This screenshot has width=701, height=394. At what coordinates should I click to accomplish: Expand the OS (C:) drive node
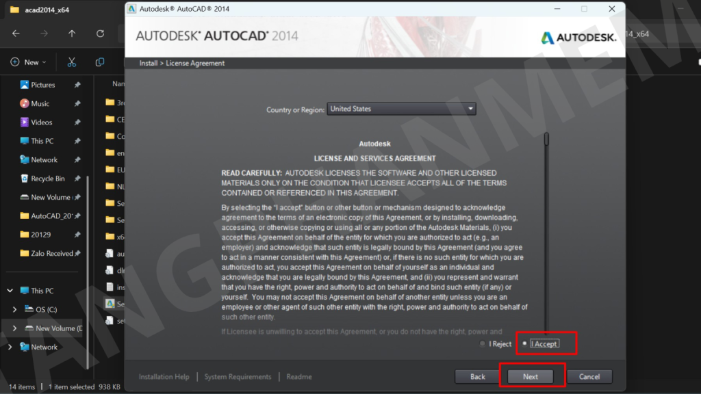click(x=15, y=309)
